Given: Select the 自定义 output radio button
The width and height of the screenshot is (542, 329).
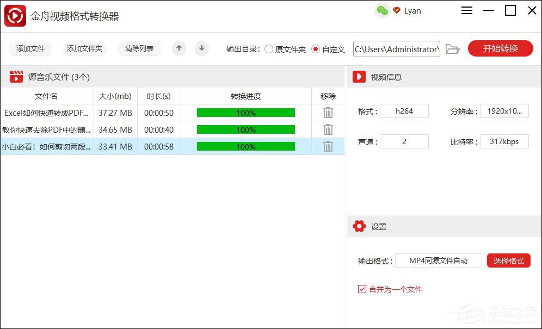Looking at the screenshot, I should point(316,49).
